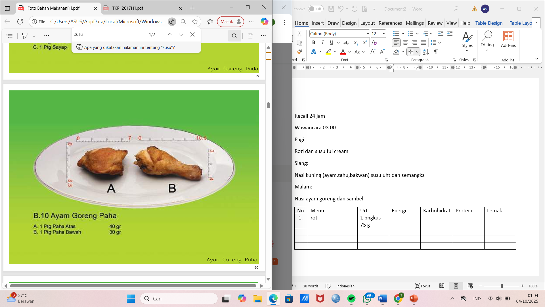Click the 100% zoom level in Word

click(533, 286)
